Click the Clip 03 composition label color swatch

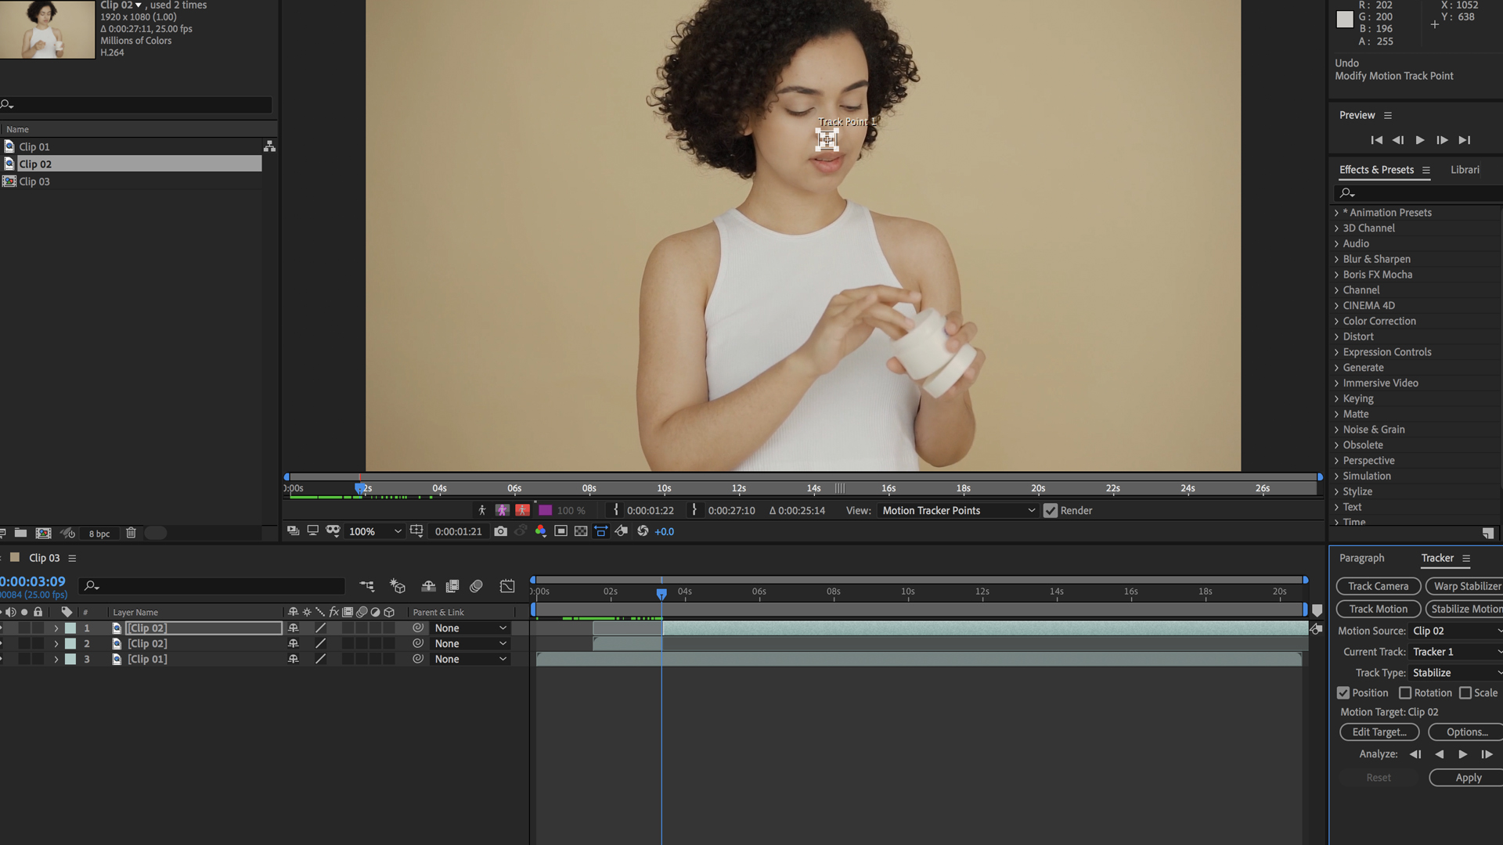click(x=14, y=558)
